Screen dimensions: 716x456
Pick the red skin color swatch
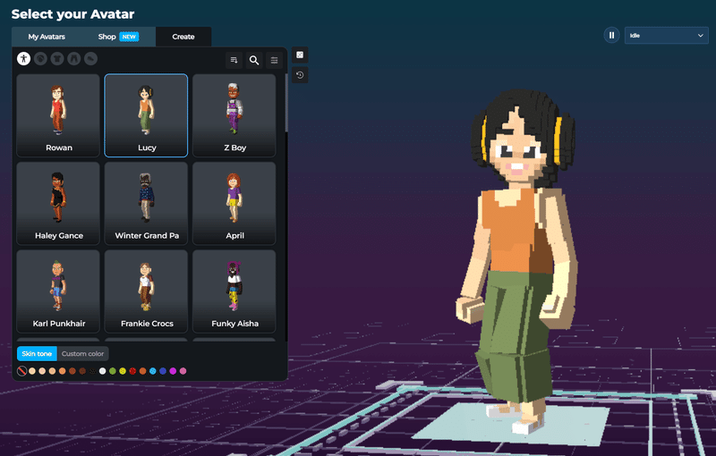click(132, 371)
